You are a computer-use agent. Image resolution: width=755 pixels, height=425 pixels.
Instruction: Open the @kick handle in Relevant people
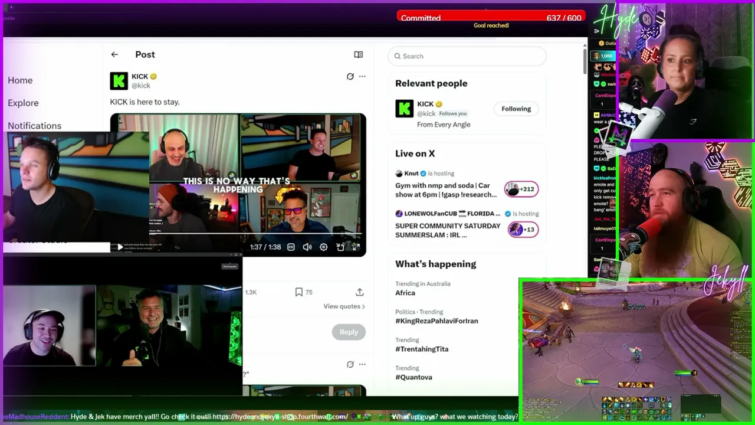pos(426,113)
